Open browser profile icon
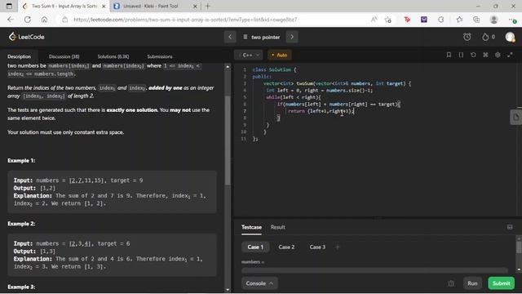The height and width of the screenshot is (294, 522). [x=493, y=20]
